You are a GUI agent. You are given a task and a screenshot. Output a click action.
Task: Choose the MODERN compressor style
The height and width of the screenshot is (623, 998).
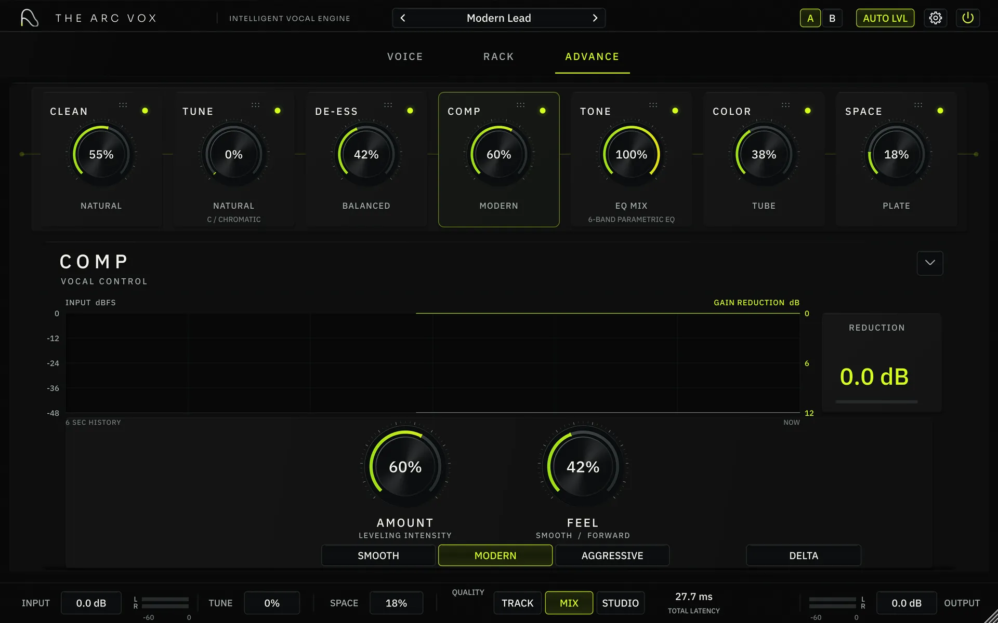(x=495, y=556)
